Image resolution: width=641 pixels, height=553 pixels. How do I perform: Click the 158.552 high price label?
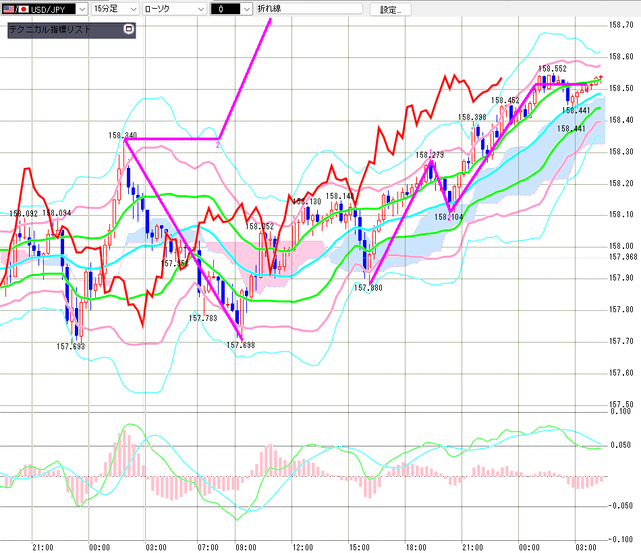pyautogui.click(x=553, y=69)
